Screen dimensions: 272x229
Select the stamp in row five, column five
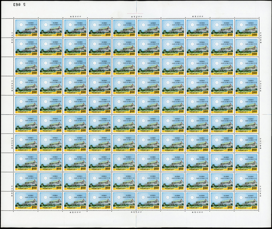124,105
